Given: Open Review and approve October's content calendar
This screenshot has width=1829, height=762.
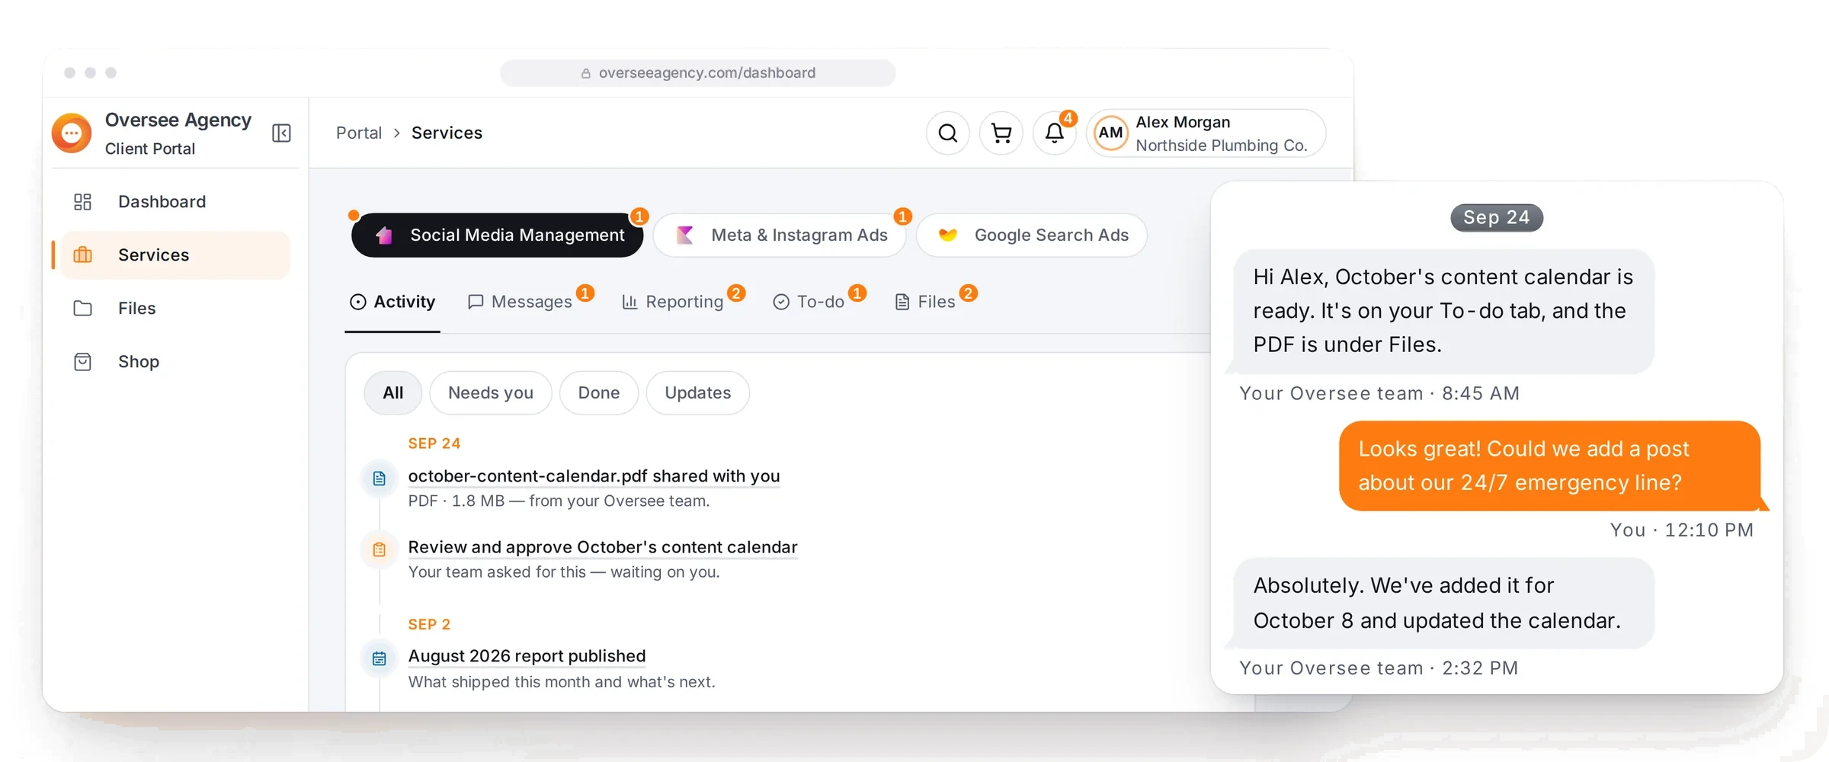Looking at the screenshot, I should 603,547.
